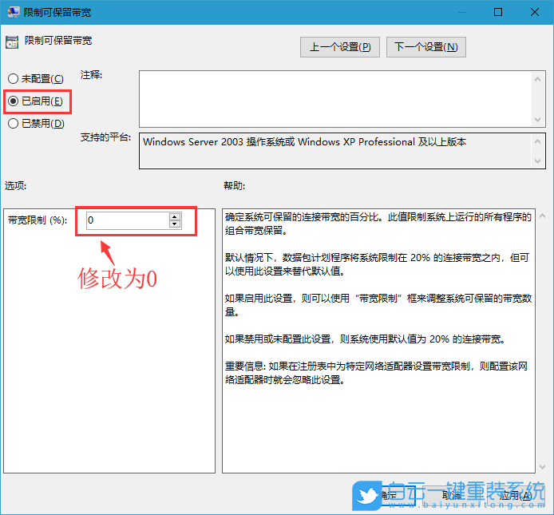Click the 带宽限制 (%) value field
The image size is (554, 515).
point(128,220)
